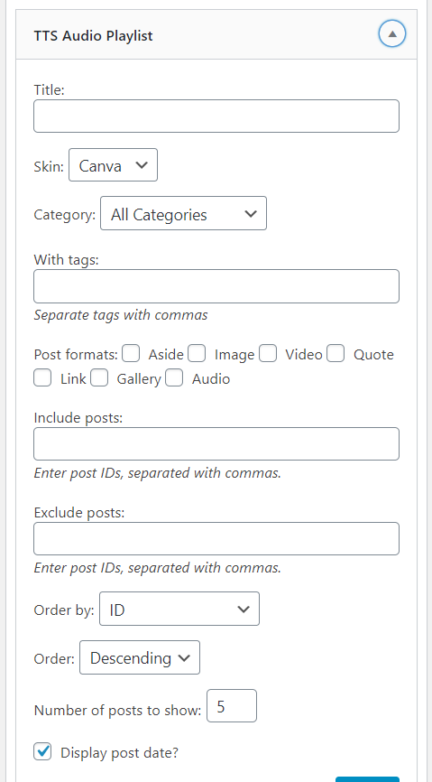This screenshot has width=432, height=782.
Task: Open the Category dropdown showing All Categories
Action: click(x=183, y=213)
